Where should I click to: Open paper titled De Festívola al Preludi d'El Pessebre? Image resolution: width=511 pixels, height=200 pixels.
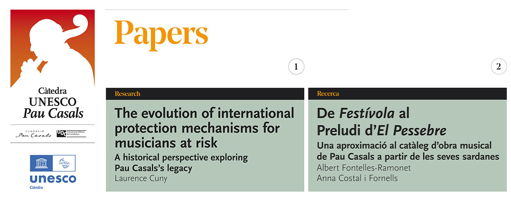381,122
